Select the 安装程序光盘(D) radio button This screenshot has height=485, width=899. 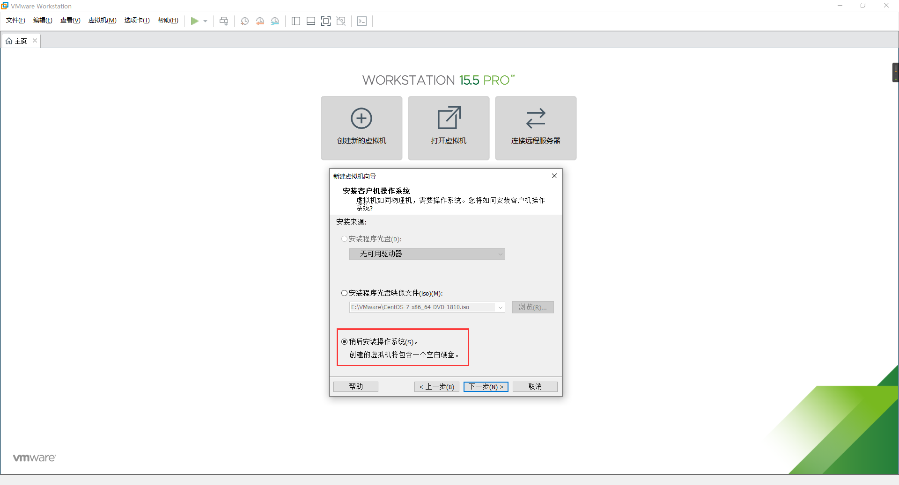(x=344, y=239)
